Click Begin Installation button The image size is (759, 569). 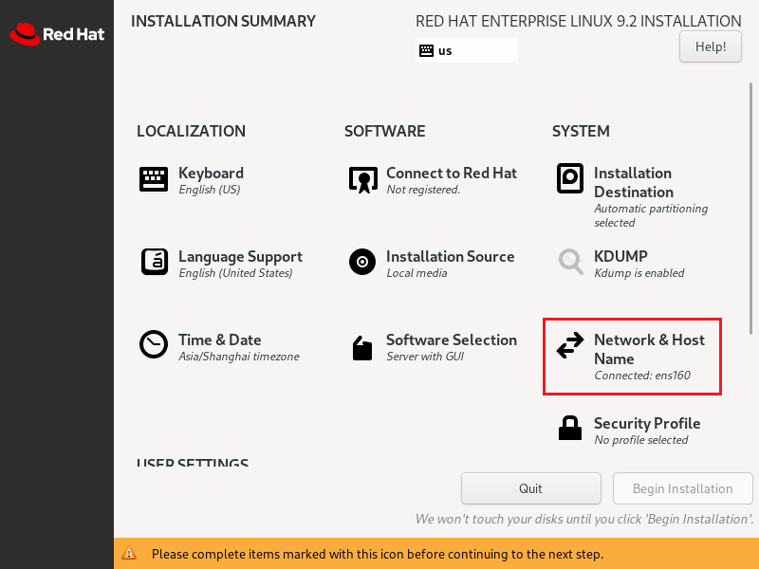[682, 488]
